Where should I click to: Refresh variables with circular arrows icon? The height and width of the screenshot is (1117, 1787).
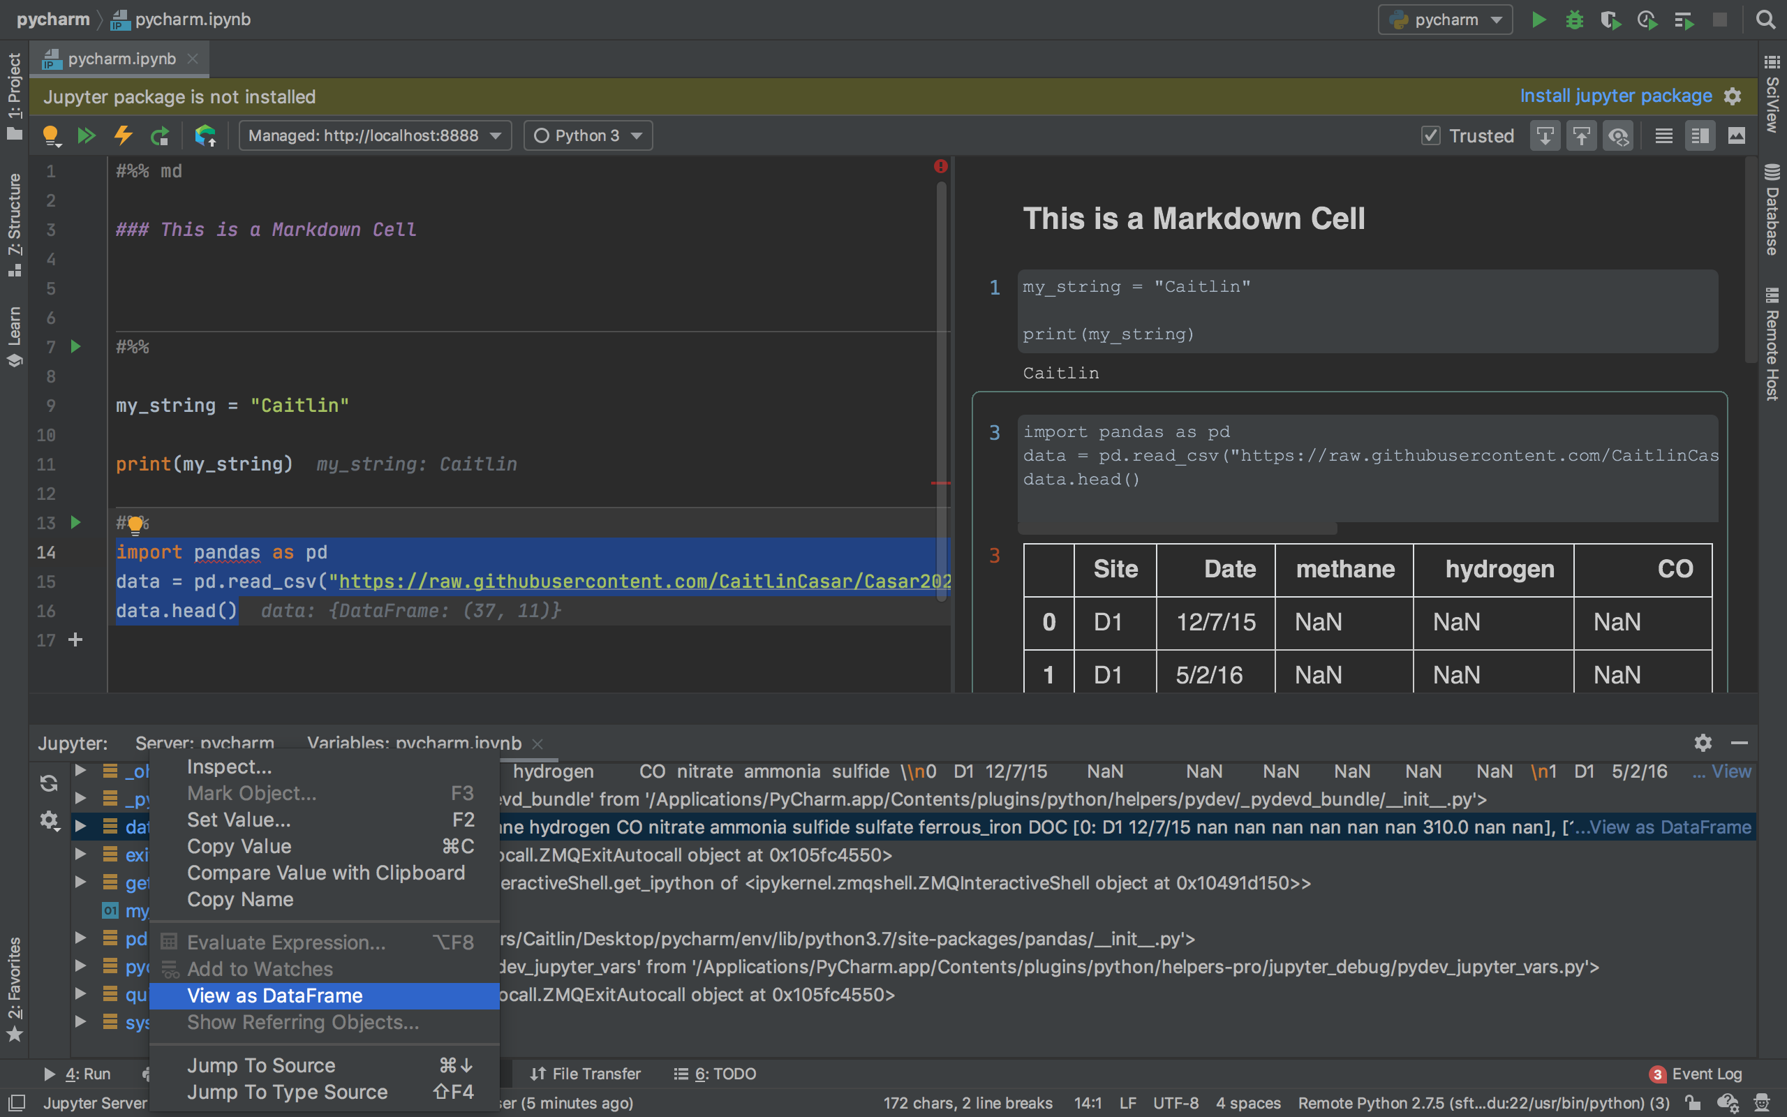(x=50, y=783)
